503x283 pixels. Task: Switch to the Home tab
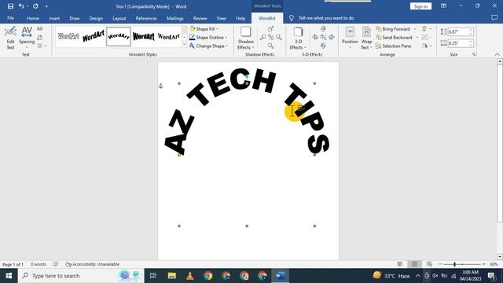[33, 18]
